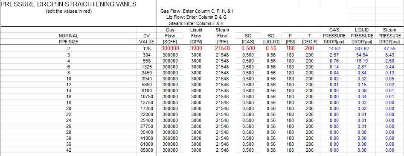404x156 pixels.
Task: Select liquid pressure drop value 307.62
Action: click(361, 48)
